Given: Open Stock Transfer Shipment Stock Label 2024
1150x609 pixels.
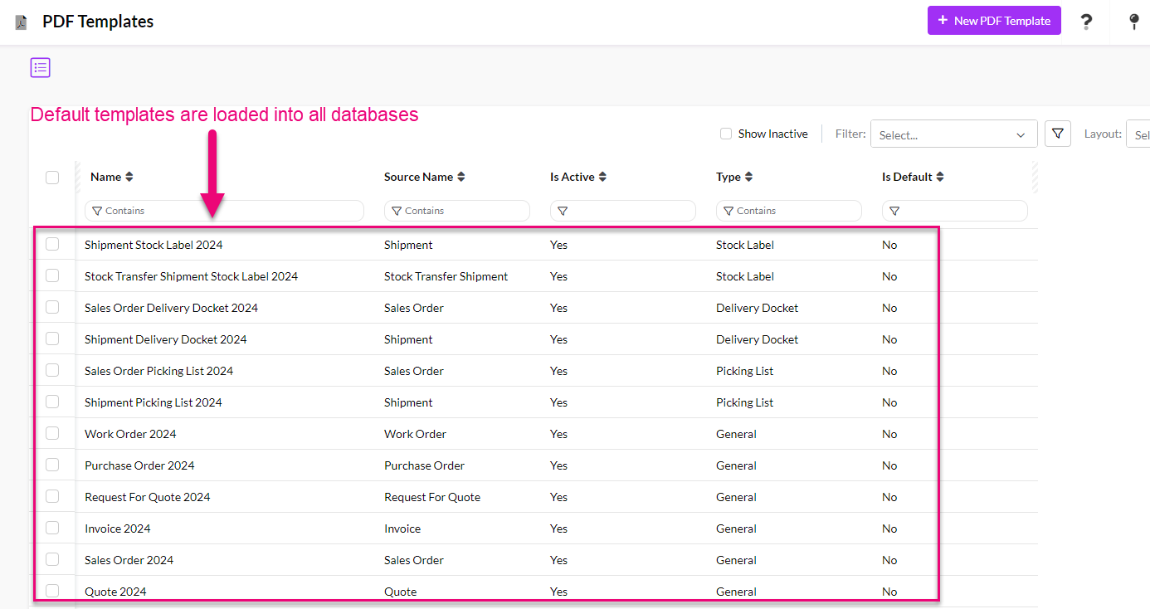Looking at the screenshot, I should [191, 276].
